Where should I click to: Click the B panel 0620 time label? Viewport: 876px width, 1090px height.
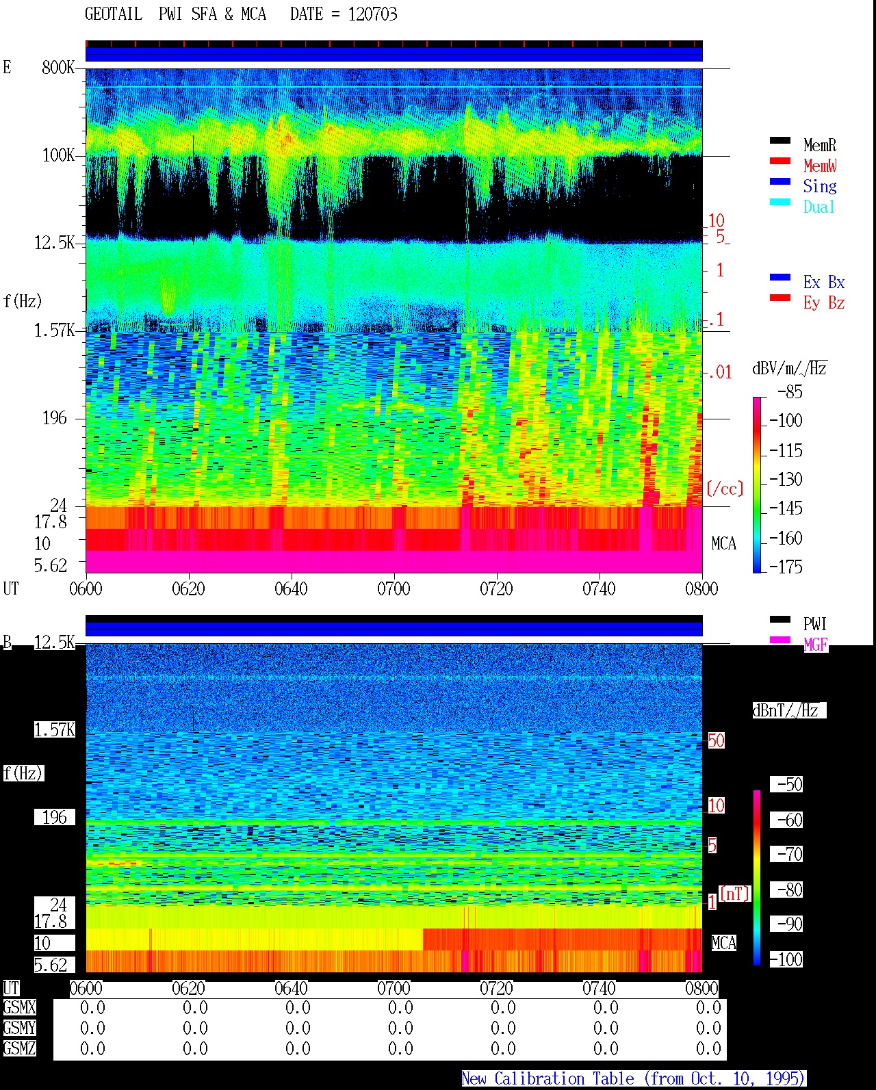pyautogui.click(x=188, y=988)
